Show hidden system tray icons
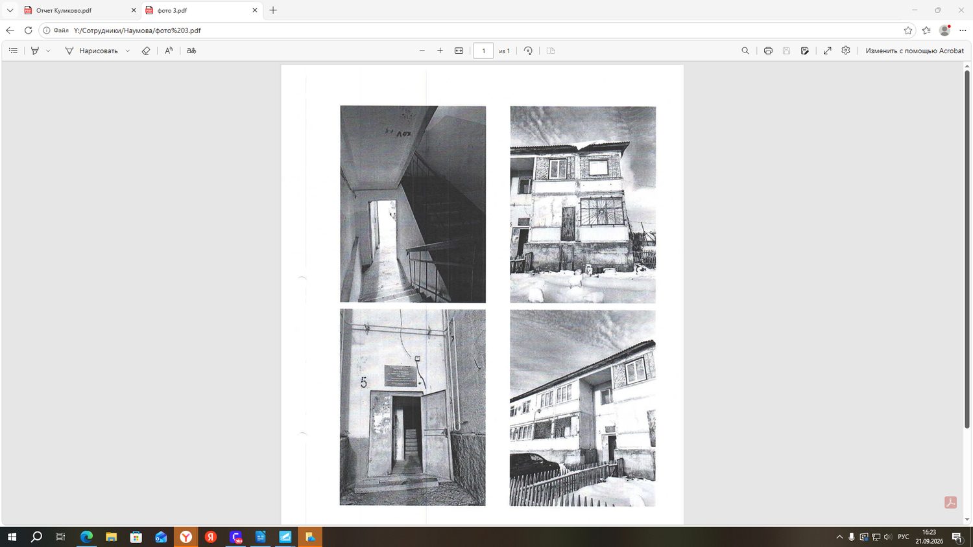The height and width of the screenshot is (547, 973). tap(839, 537)
